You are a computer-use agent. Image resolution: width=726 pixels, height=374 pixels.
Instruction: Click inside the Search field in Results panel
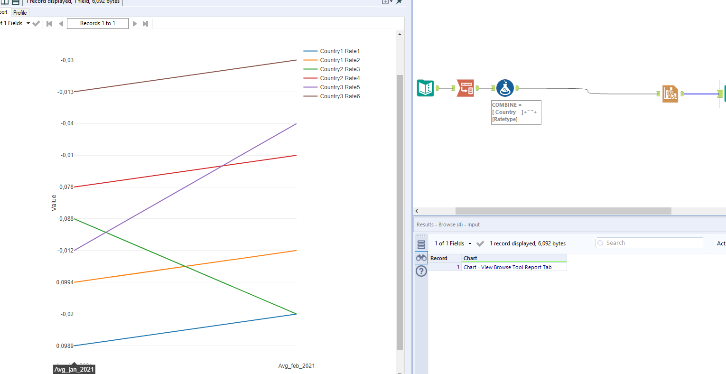pyautogui.click(x=649, y=243)
